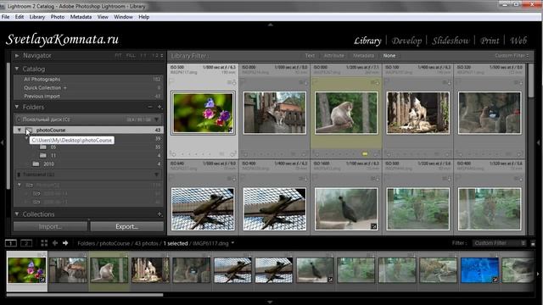543x305 pixels.
Task: Expand the Navigator panel
Action: (x=17, y=55)
